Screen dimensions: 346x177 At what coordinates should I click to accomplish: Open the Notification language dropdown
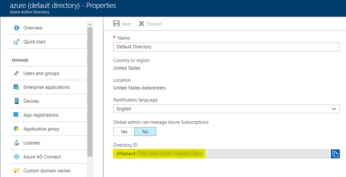coord(226,109)
